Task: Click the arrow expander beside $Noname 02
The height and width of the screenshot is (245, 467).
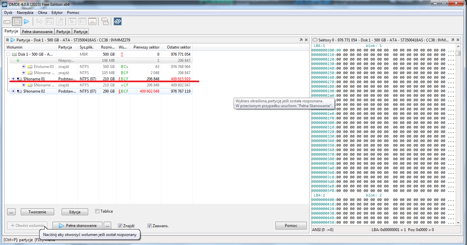Action: 13,91
